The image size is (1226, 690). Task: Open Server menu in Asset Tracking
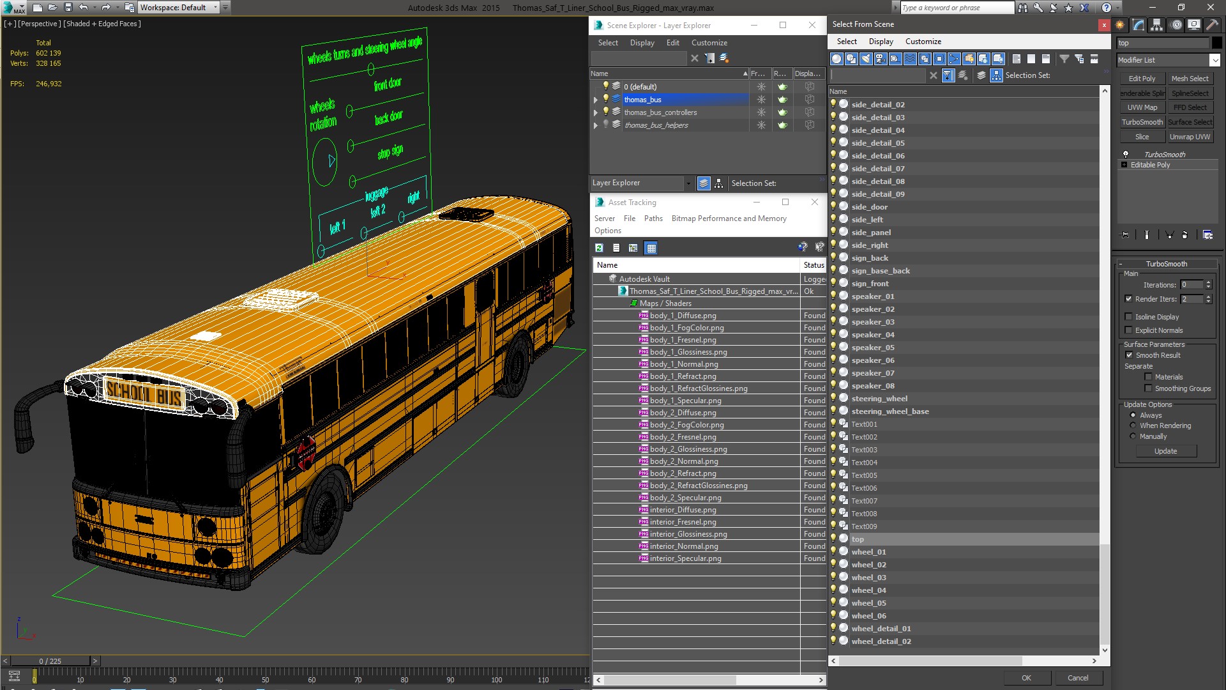coord(604,218)
